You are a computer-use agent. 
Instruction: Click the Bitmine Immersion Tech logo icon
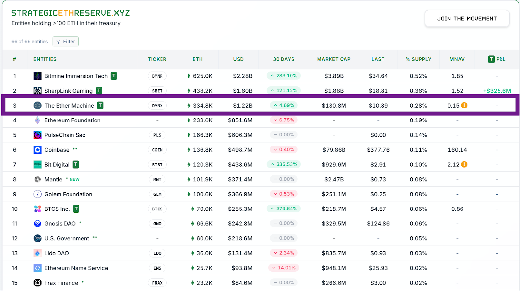click(x=38, y=76)
